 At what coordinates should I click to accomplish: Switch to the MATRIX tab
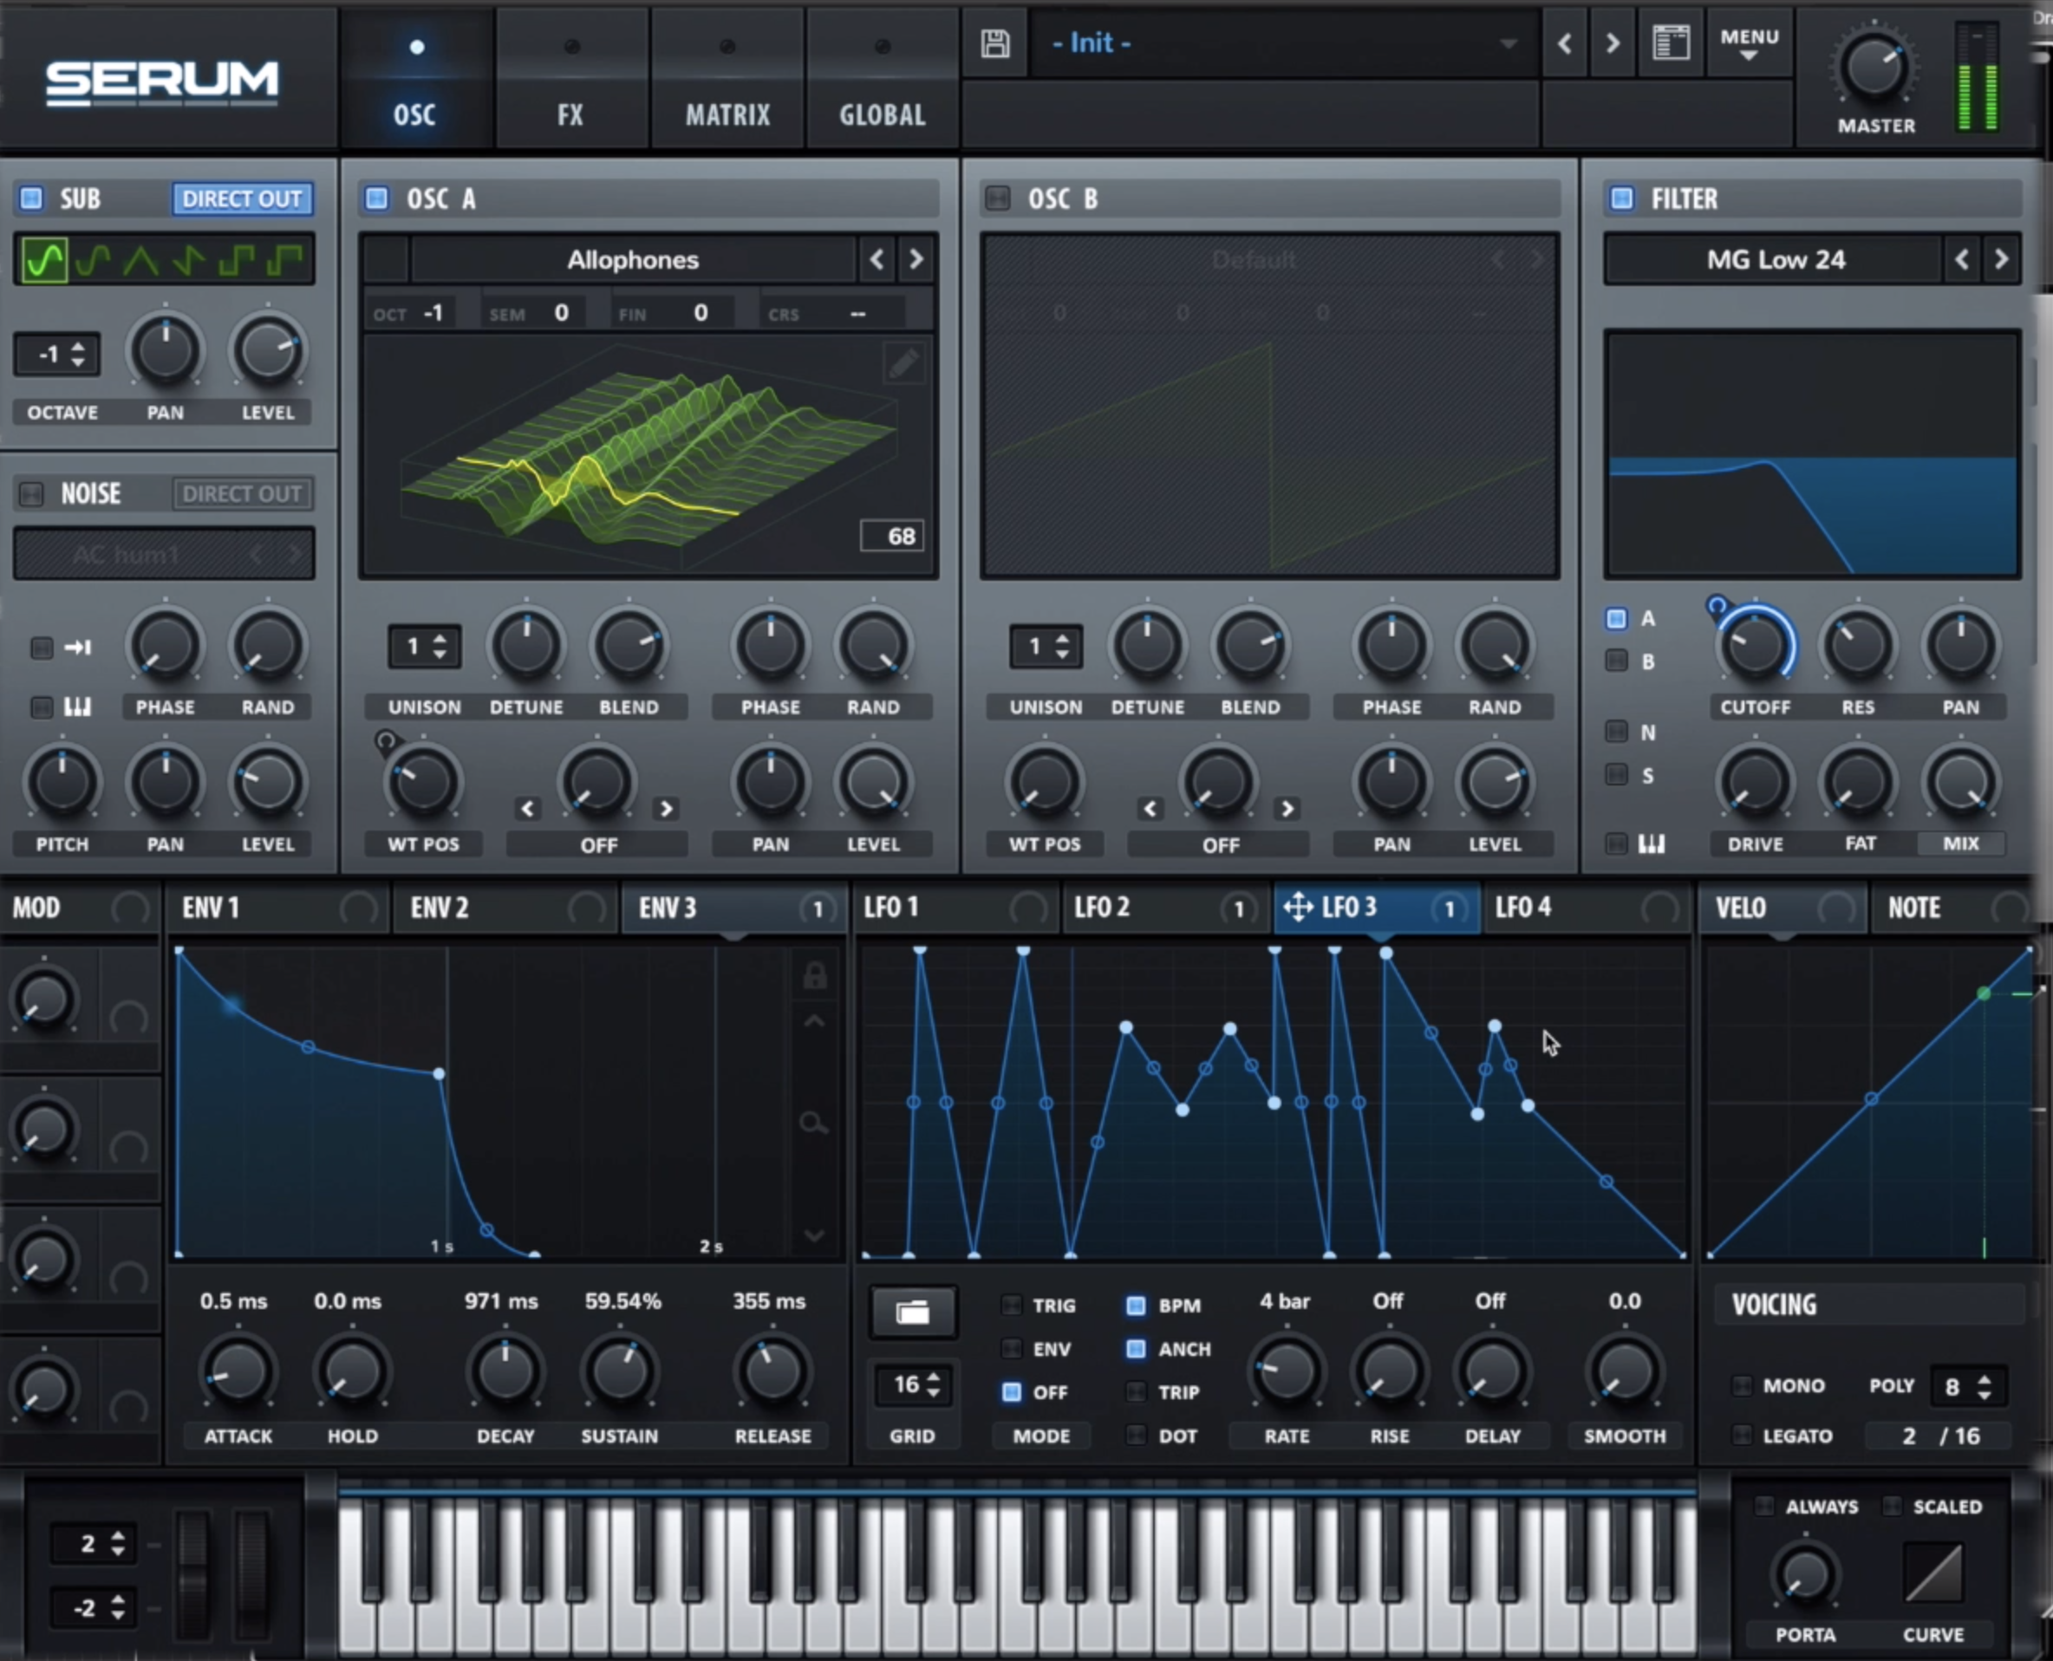click(x=727, y=114)
